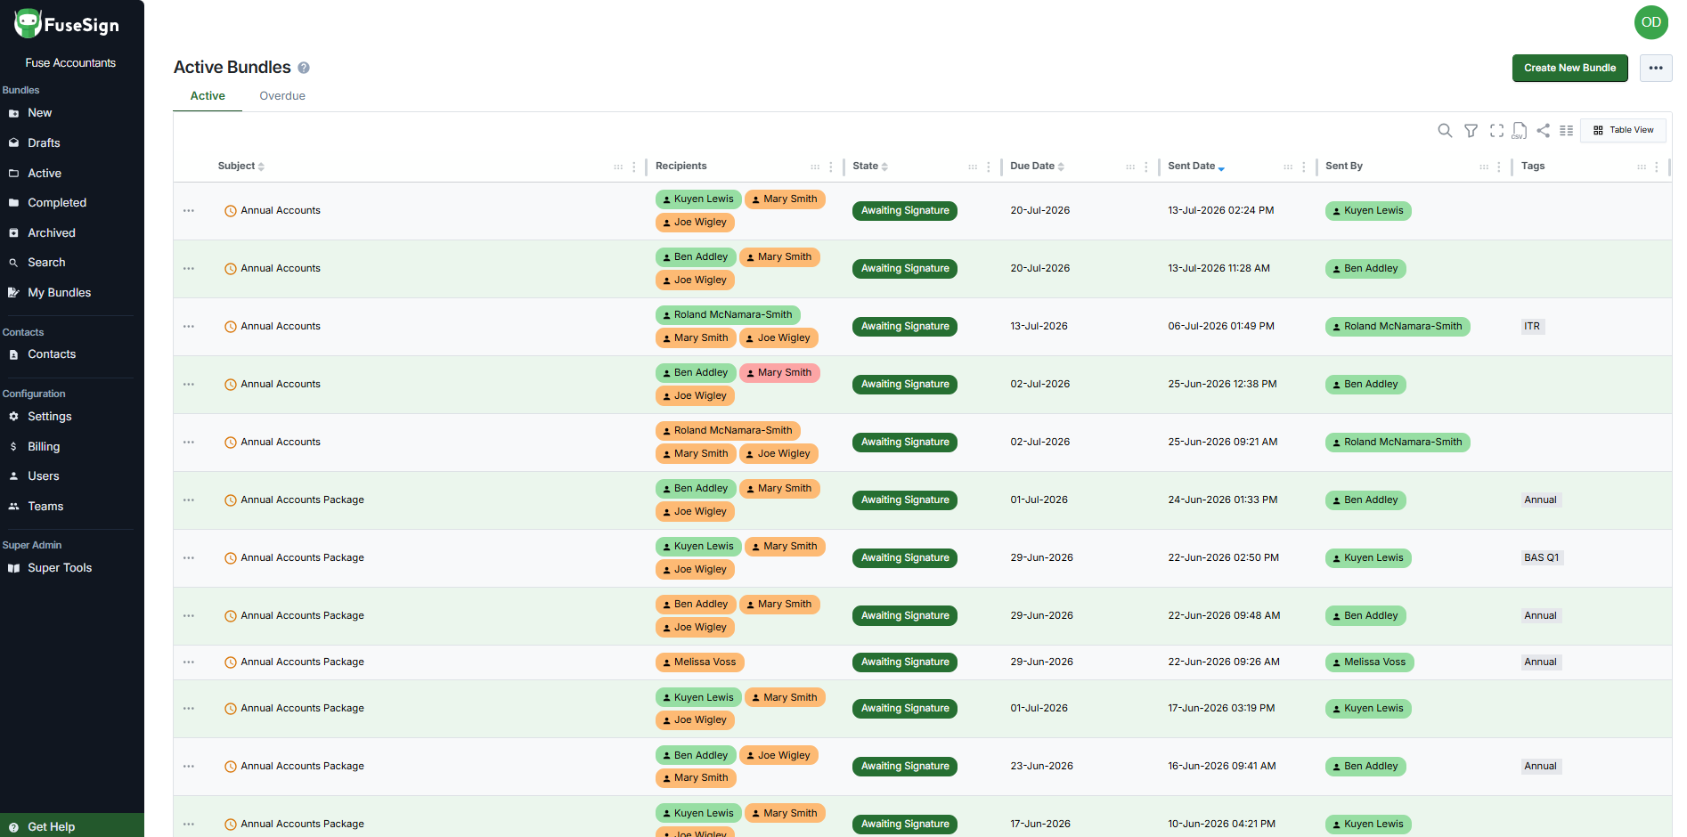Click drag handle of Sent By column
1687x837 pixels.
tap(1484, 167)
